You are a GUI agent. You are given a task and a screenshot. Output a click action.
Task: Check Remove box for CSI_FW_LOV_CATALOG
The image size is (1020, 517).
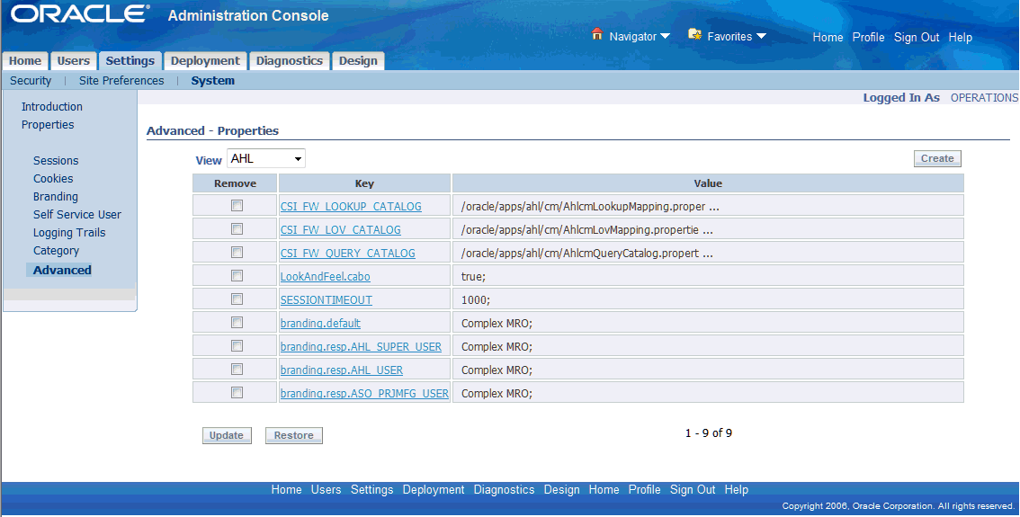click(237, 229)
